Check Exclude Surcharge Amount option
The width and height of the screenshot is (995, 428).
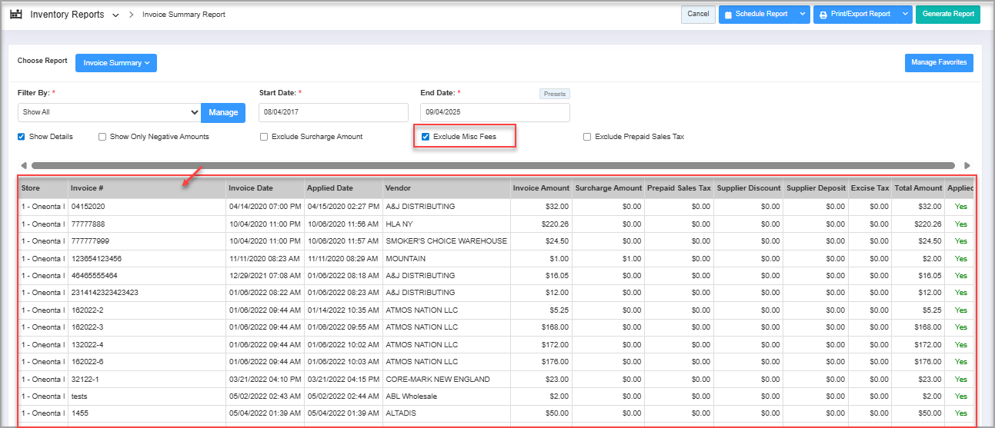(x=264, y=137)
